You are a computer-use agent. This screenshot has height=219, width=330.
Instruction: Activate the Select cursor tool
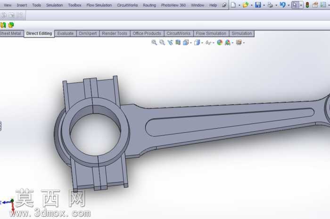tap(295, 5)
